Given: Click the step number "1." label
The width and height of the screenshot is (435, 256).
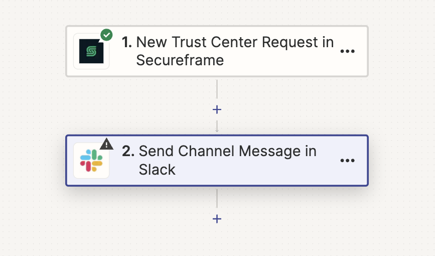Looking at the screenshot, I should pos(127,42).
